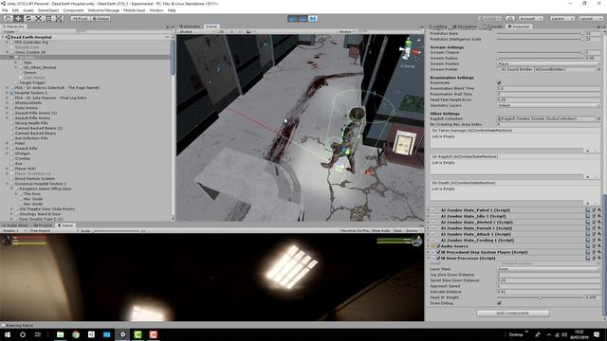Open the Layout dropdown
Viewport: 607px width, 341px height.
[591, 19]
